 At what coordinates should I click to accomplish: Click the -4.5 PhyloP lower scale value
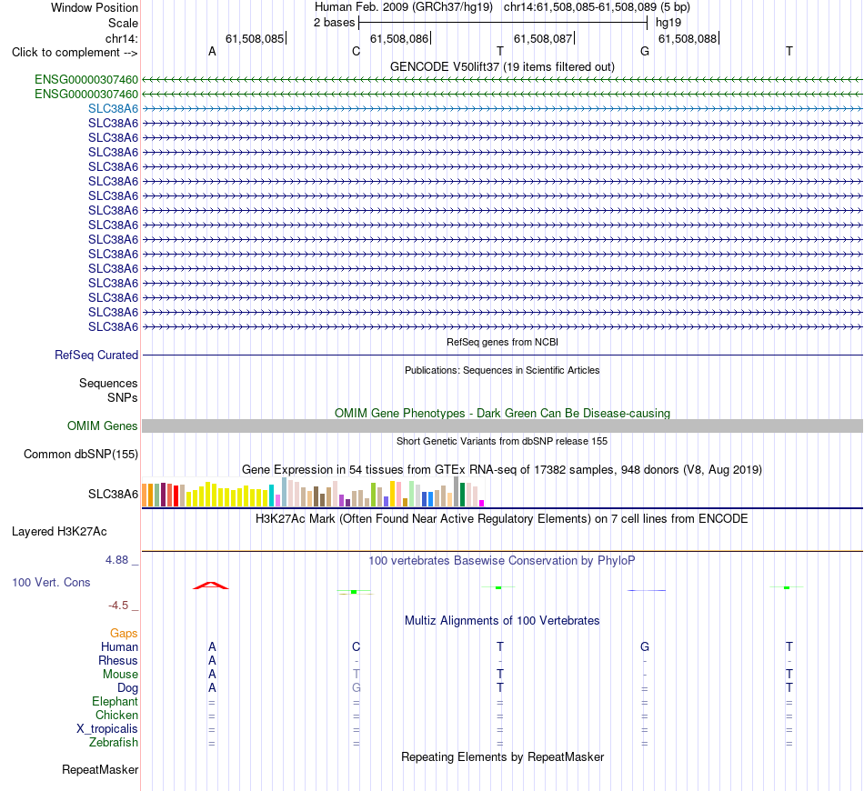point(118,606)
